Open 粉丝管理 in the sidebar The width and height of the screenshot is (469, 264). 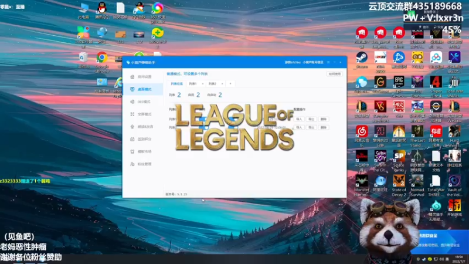tap(141, 164)
